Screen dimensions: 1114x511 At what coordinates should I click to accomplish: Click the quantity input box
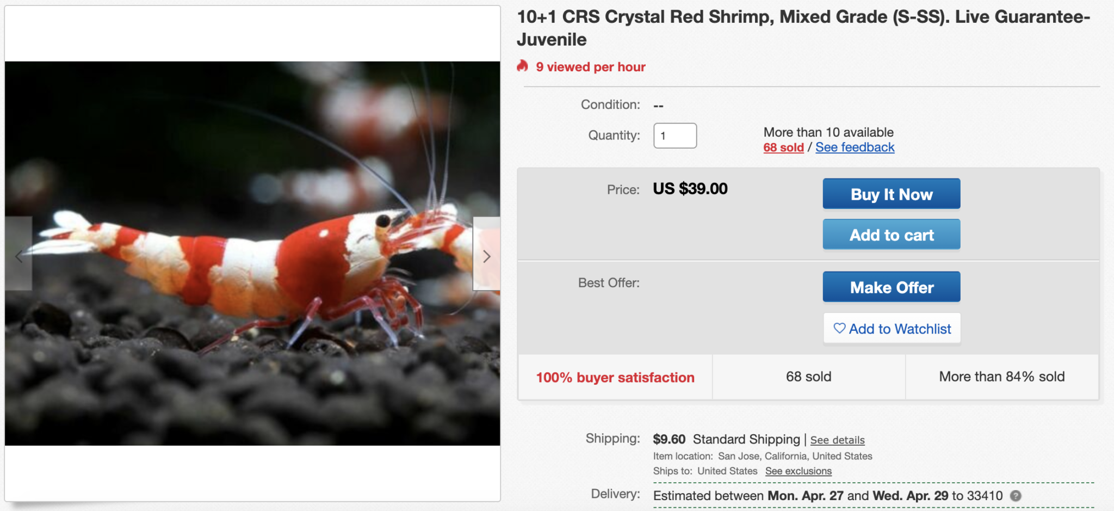[x=674, y=136]
